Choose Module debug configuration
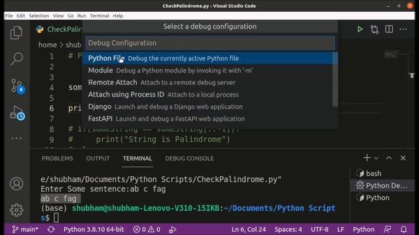Image resolution: width=419 pixels, height=235 pixels. coord(210,70)
